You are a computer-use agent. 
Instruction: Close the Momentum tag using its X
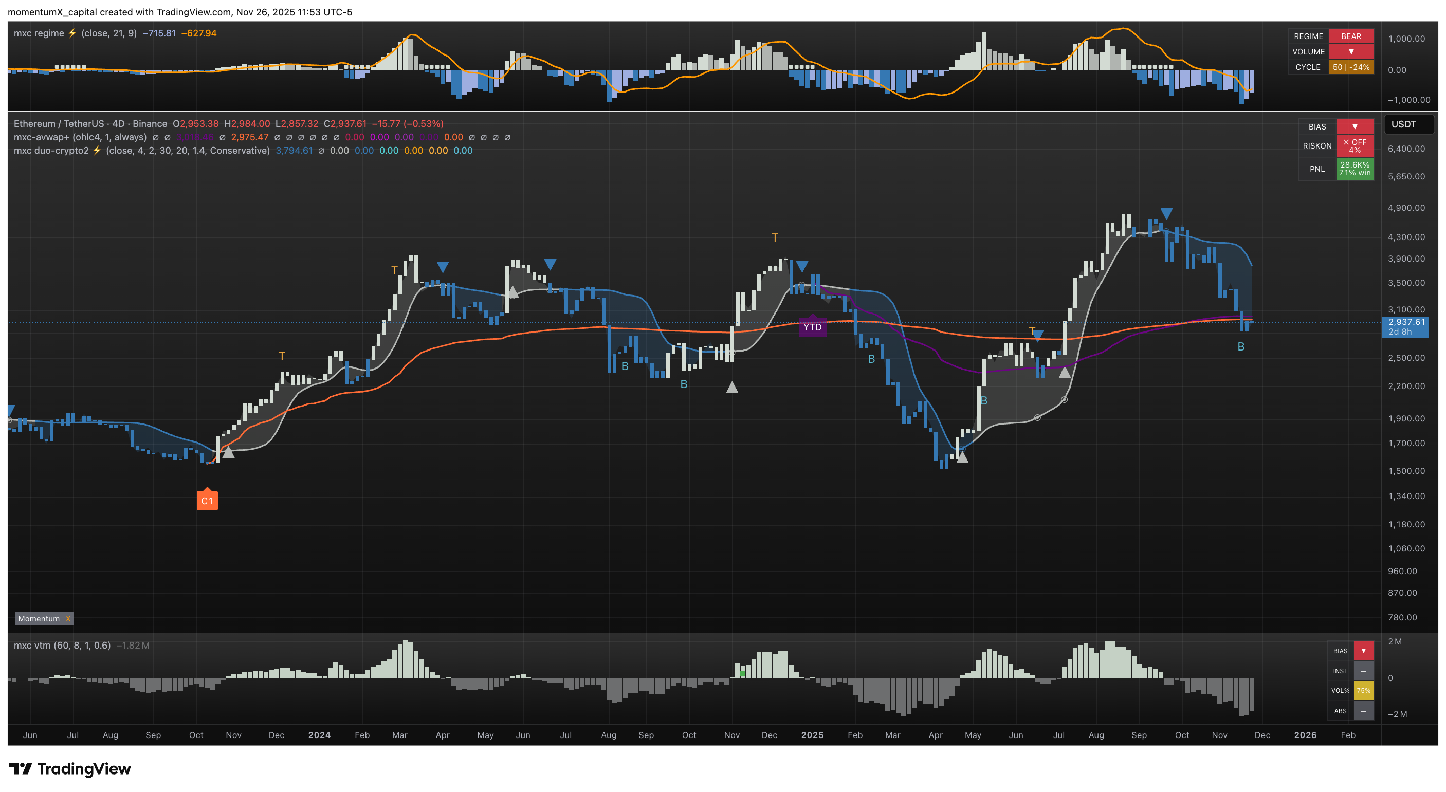68,619
